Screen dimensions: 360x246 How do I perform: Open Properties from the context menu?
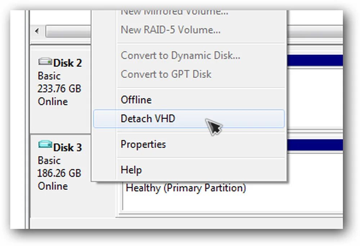coord(189,145)
